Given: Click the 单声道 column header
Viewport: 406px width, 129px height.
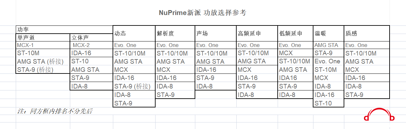Looking at the screenshot, I should [x=43, y=37].
